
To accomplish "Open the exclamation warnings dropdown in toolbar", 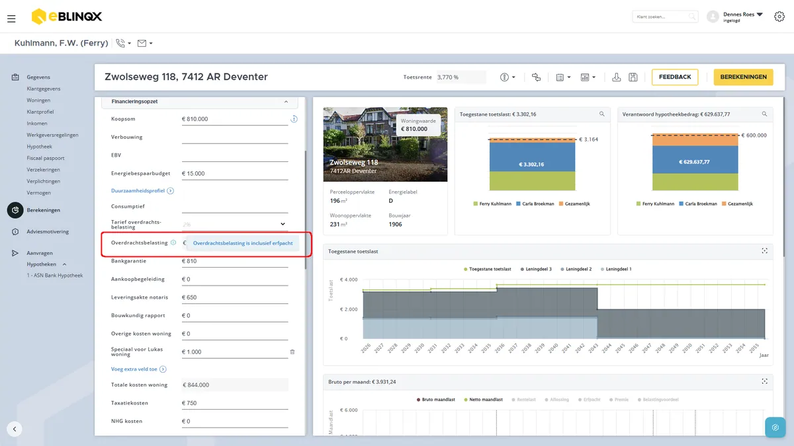I will (507, 77).
